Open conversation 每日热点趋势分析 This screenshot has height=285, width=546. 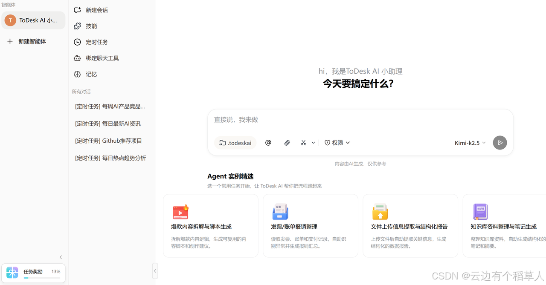(x=110, y=158)
